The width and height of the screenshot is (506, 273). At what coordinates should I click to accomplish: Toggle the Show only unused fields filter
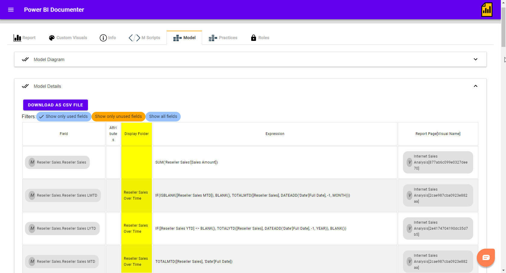[x=118, y=116]
